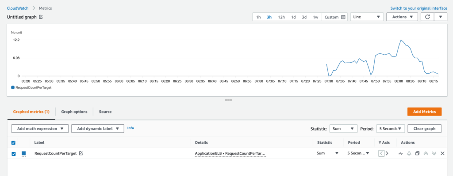Uncheck the RequestCountPerTarget row checkbox
453x176 pixels.
point(13,154)
